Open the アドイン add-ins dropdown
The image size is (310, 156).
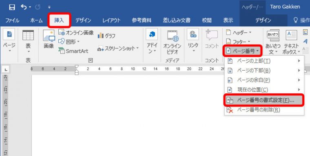(x=152, y=41)
